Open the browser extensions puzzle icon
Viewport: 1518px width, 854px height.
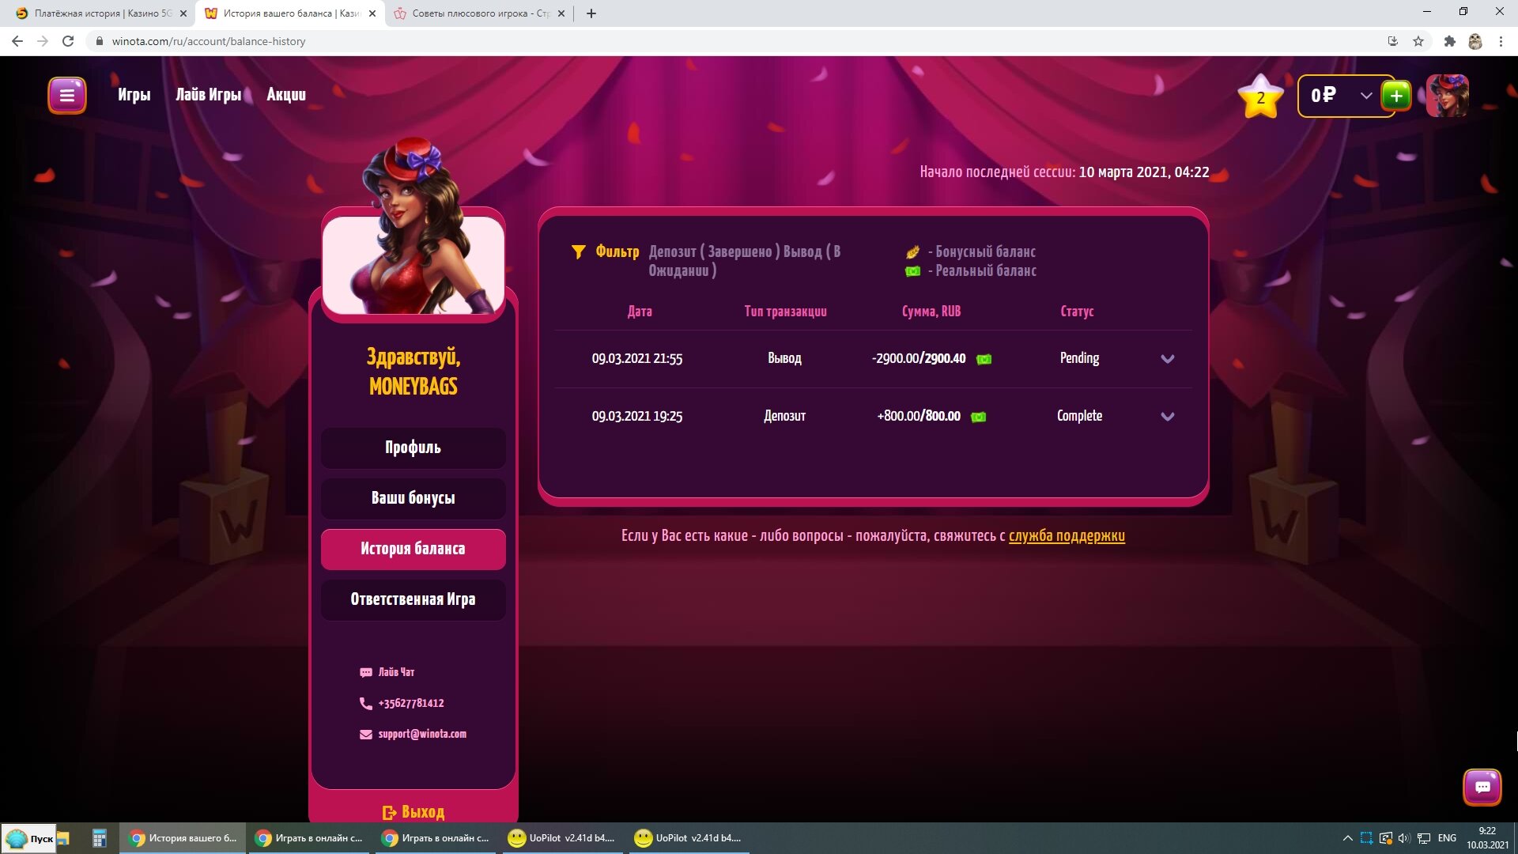tap(1449, 41)
